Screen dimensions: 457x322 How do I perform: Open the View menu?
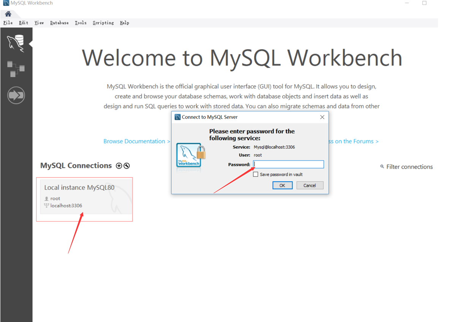pyautogui.click(x=39, y=23)
